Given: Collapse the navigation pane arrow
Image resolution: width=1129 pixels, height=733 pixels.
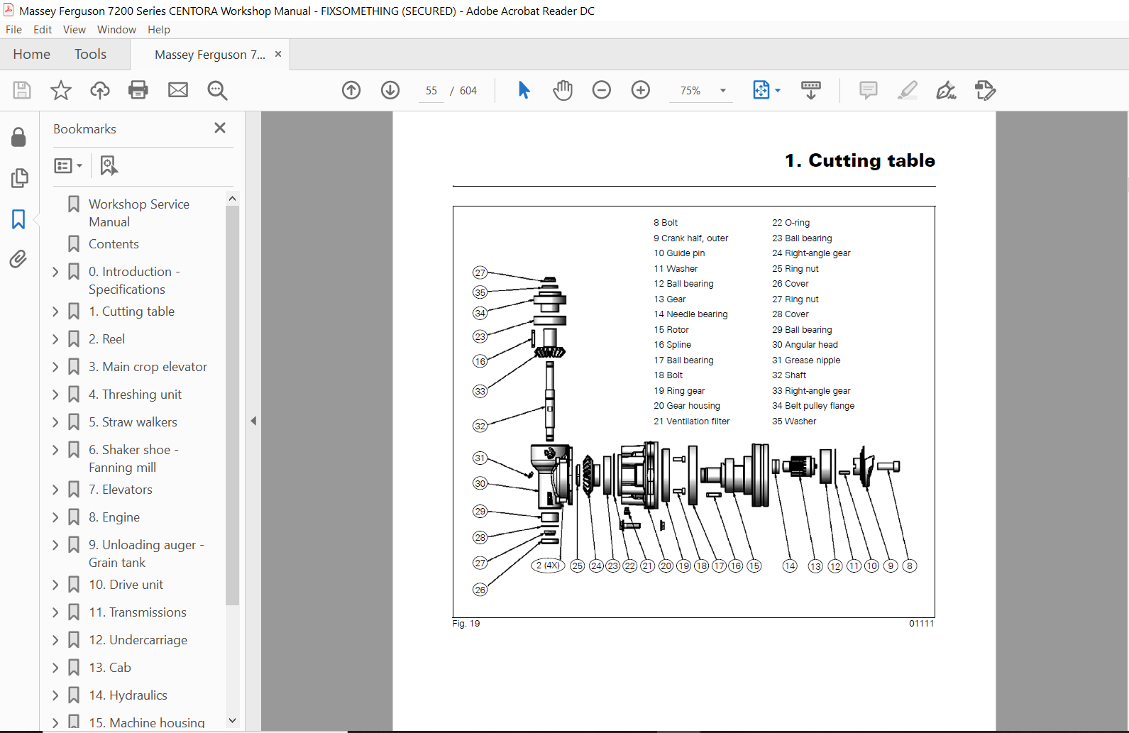Looking at the screenshot, I should (253, 421).
